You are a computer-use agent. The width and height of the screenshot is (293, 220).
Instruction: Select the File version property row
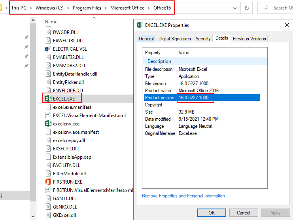point(202,83)
